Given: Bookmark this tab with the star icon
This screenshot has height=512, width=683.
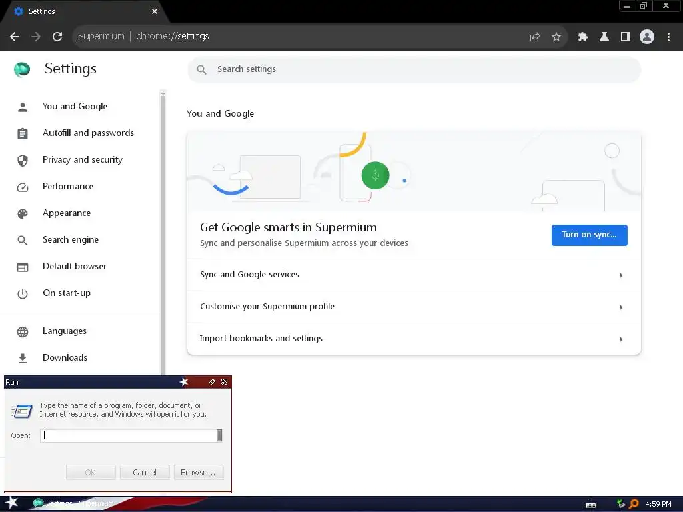Looking at the screenshot, I should (556, 37).
